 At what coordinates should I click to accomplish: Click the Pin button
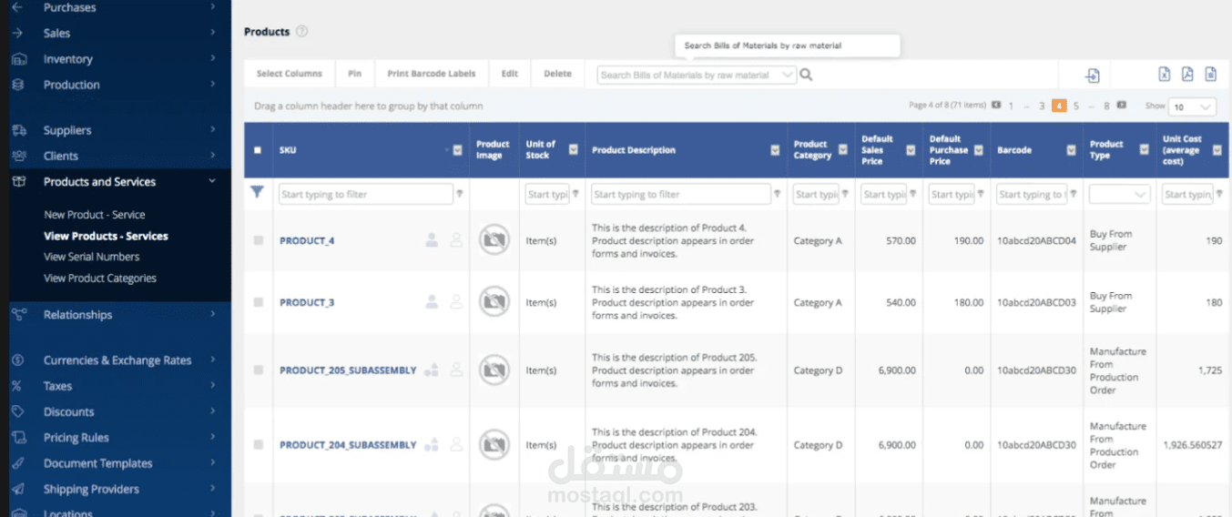tap(355, 74)
